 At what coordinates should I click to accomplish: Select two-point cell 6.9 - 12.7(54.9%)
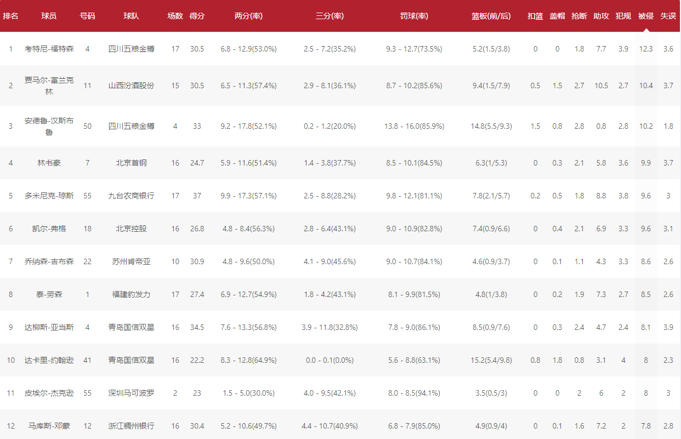(248, 294)
